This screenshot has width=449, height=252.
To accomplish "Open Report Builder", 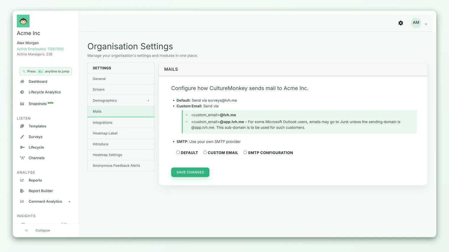I will [41, 191].
